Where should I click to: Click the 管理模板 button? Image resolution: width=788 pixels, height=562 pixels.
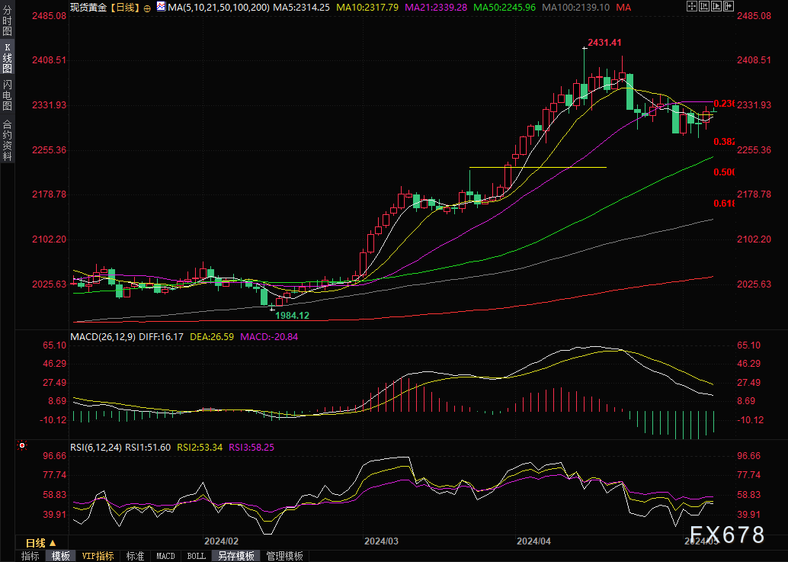pos(283,556)
